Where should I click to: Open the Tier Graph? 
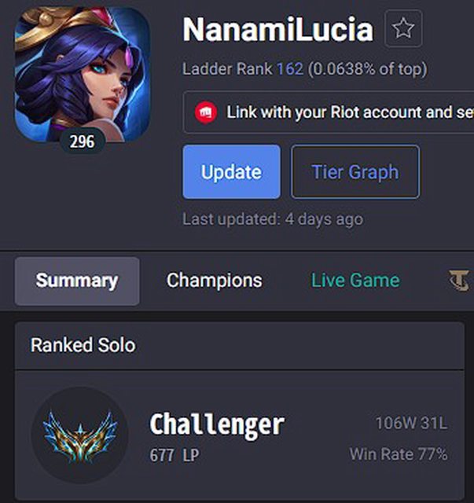[x=355, y=171]
